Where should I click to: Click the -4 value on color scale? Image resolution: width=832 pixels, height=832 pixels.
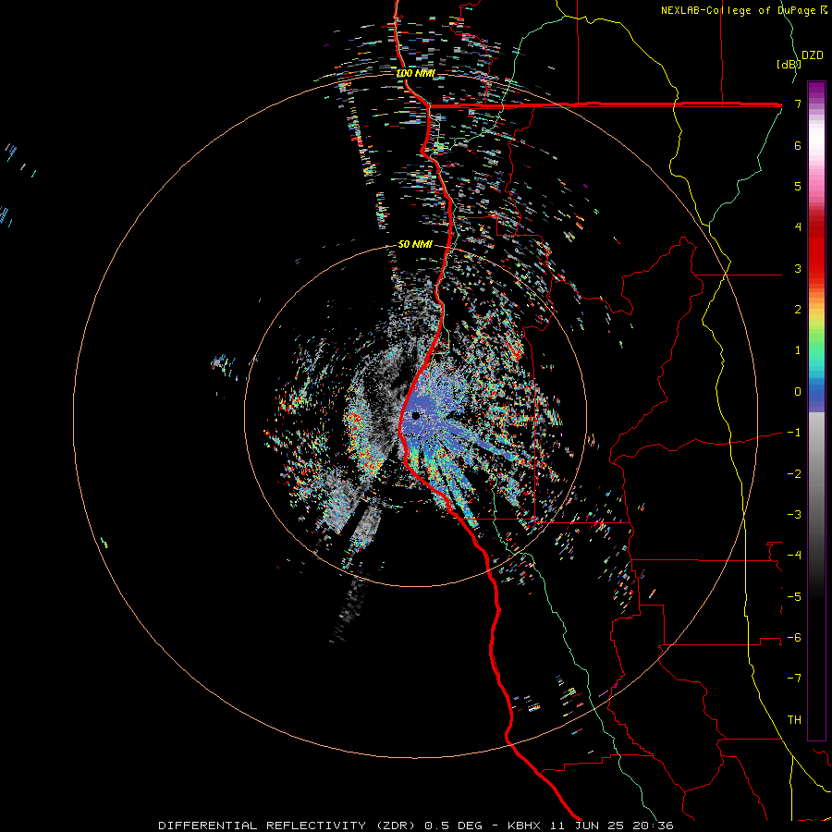794,556
